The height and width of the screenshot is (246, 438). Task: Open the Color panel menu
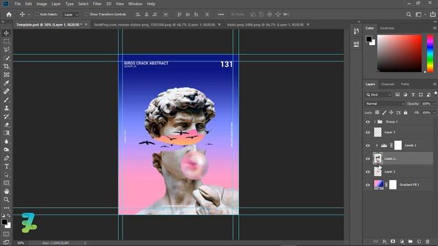(435, 28)
